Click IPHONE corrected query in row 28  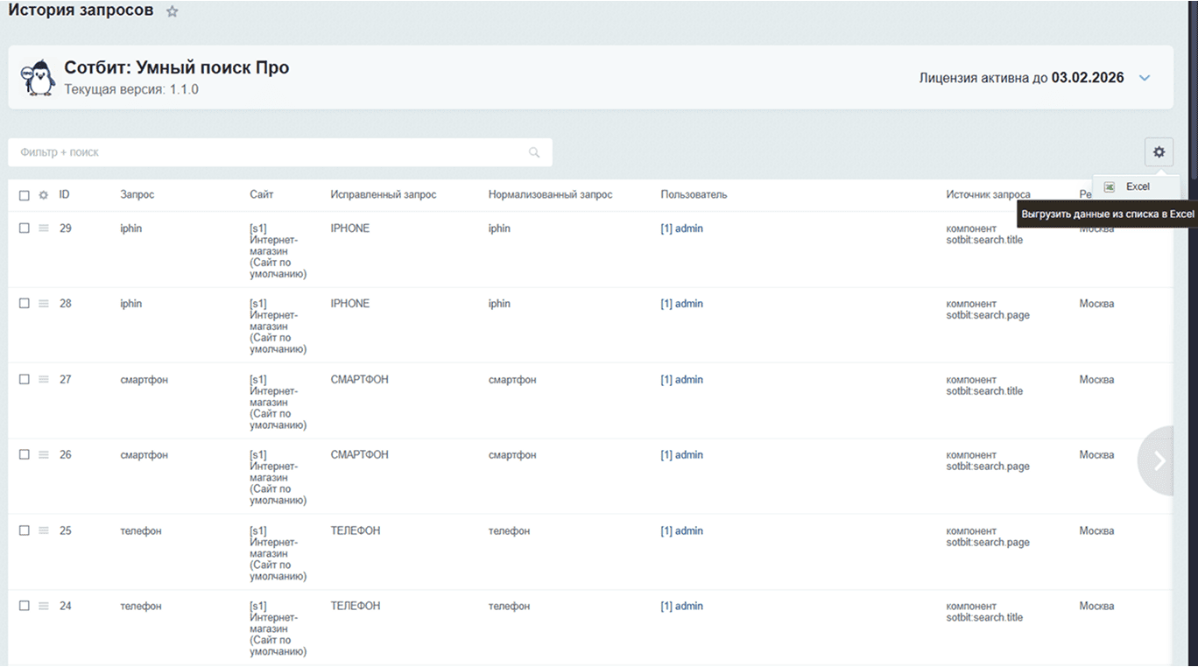pos(350,304)
